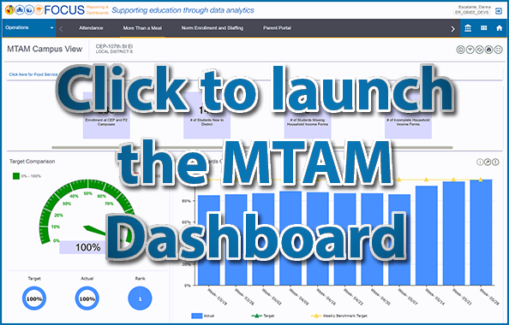The width and height of the screenshot is (509, 325).
Task: Click the Week 05/14 bar in the chart
Action: (427, 235)
